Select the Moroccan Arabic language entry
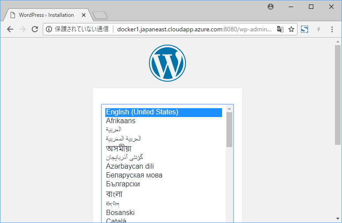The width and height of the screenshot is (342, 223). [x=164, y=138]
